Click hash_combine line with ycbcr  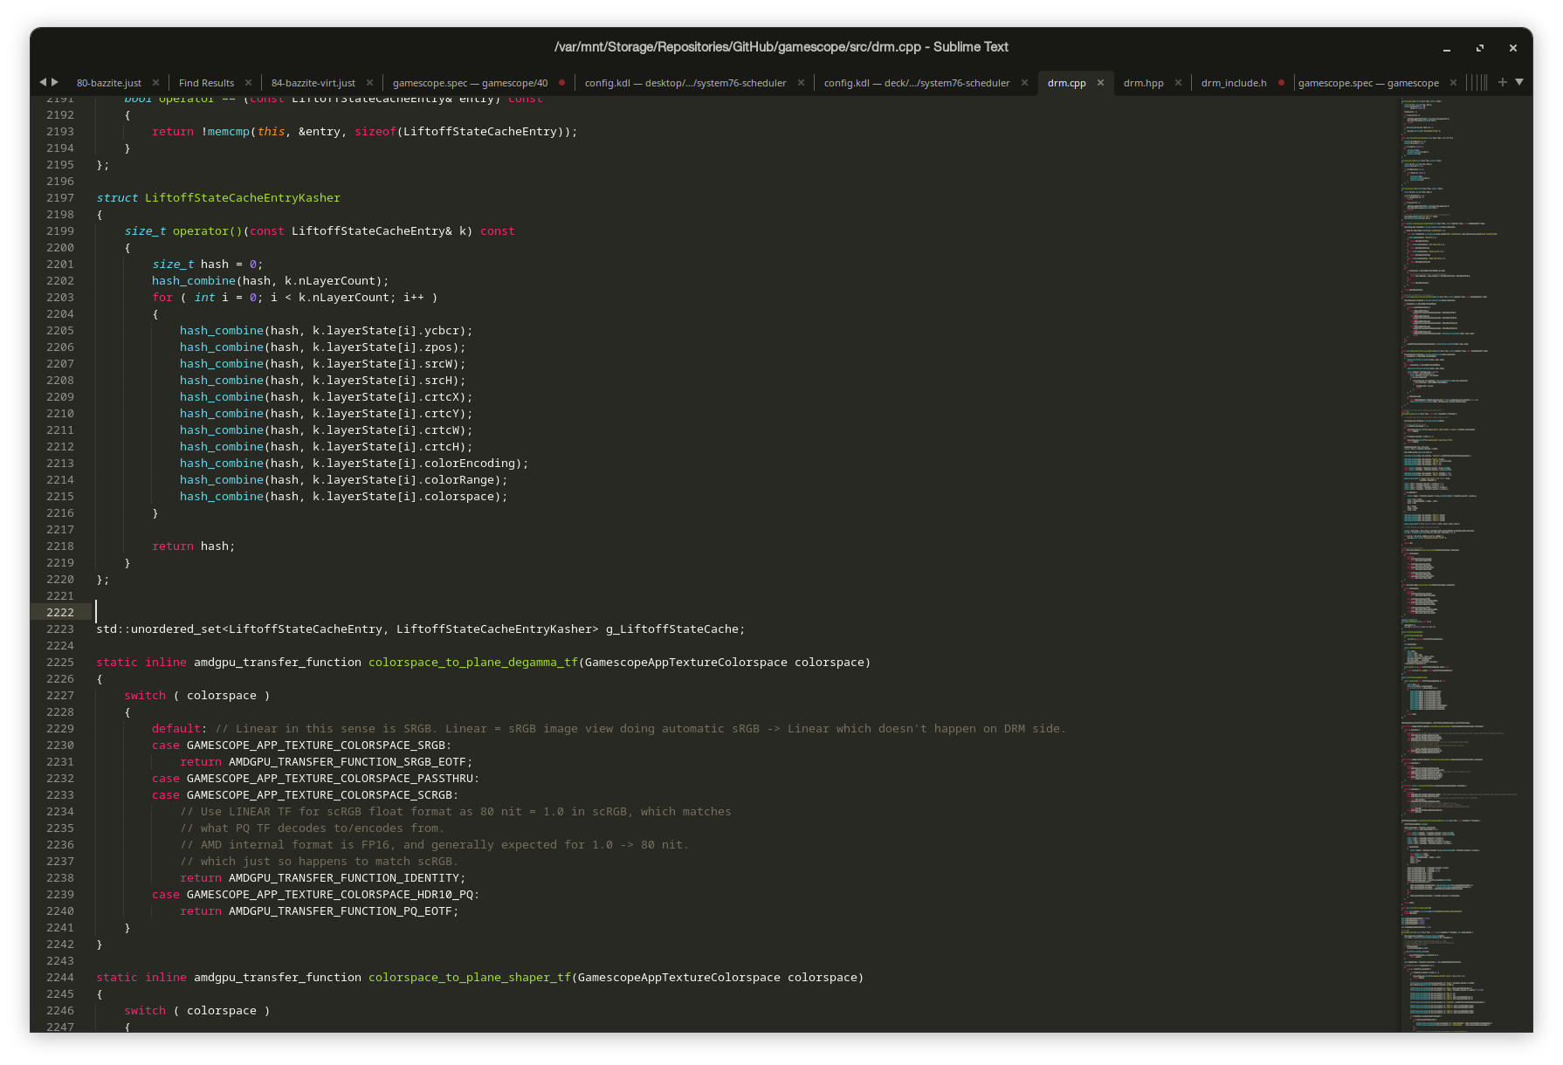pyautogui.click(x=327, y=331)
